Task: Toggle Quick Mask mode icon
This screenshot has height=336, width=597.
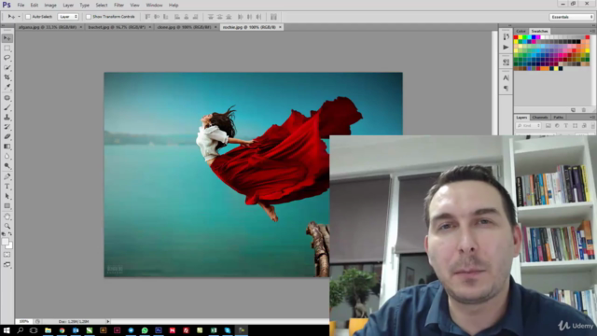Action: pos(7,255)
